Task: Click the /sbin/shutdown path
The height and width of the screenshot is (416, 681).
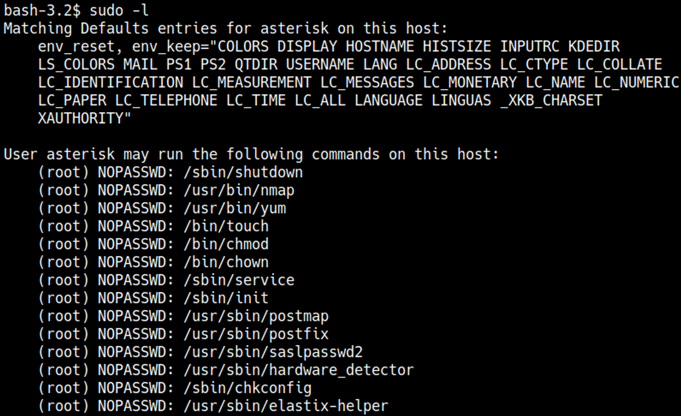Action: point(243,172)
